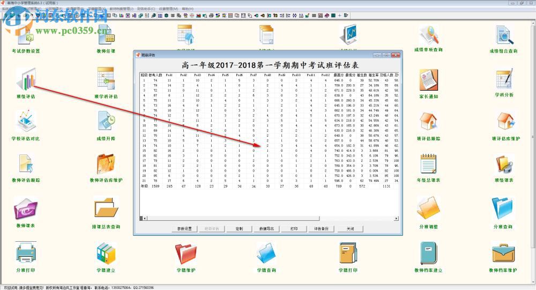The height and width of the screenshot is (290, 536).
Task: Open the 学籍打印 icon
Action: (x=348, y=253)
